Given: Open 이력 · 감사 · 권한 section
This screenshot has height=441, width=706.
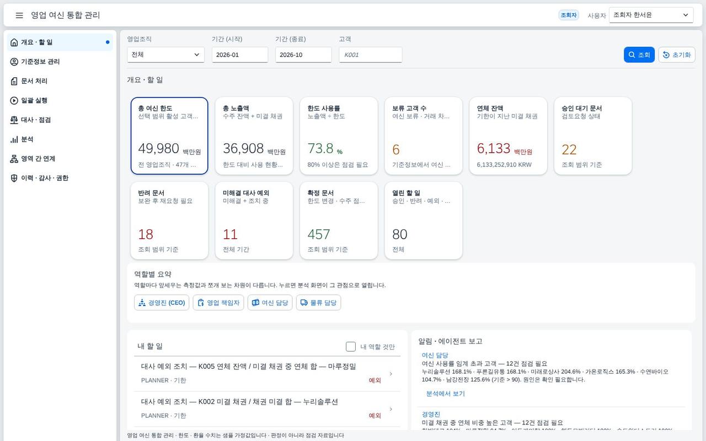Looking at the screenshot, I should [x=60, y=178].
